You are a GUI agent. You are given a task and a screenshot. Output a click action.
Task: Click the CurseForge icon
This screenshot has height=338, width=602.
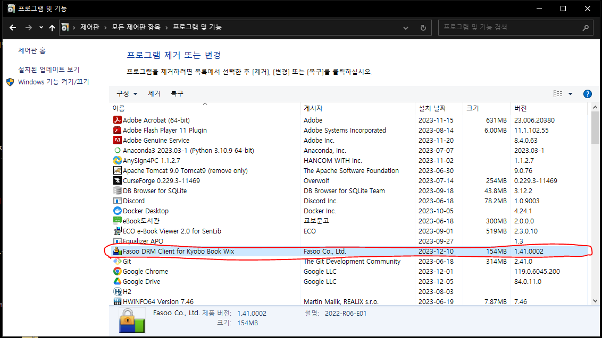118,180
